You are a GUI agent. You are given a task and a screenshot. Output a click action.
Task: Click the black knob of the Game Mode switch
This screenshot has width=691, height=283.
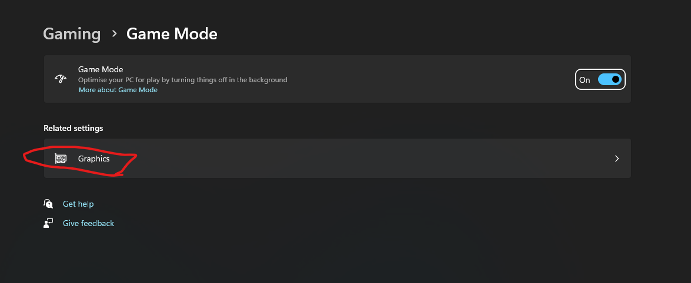click(615, 79)
